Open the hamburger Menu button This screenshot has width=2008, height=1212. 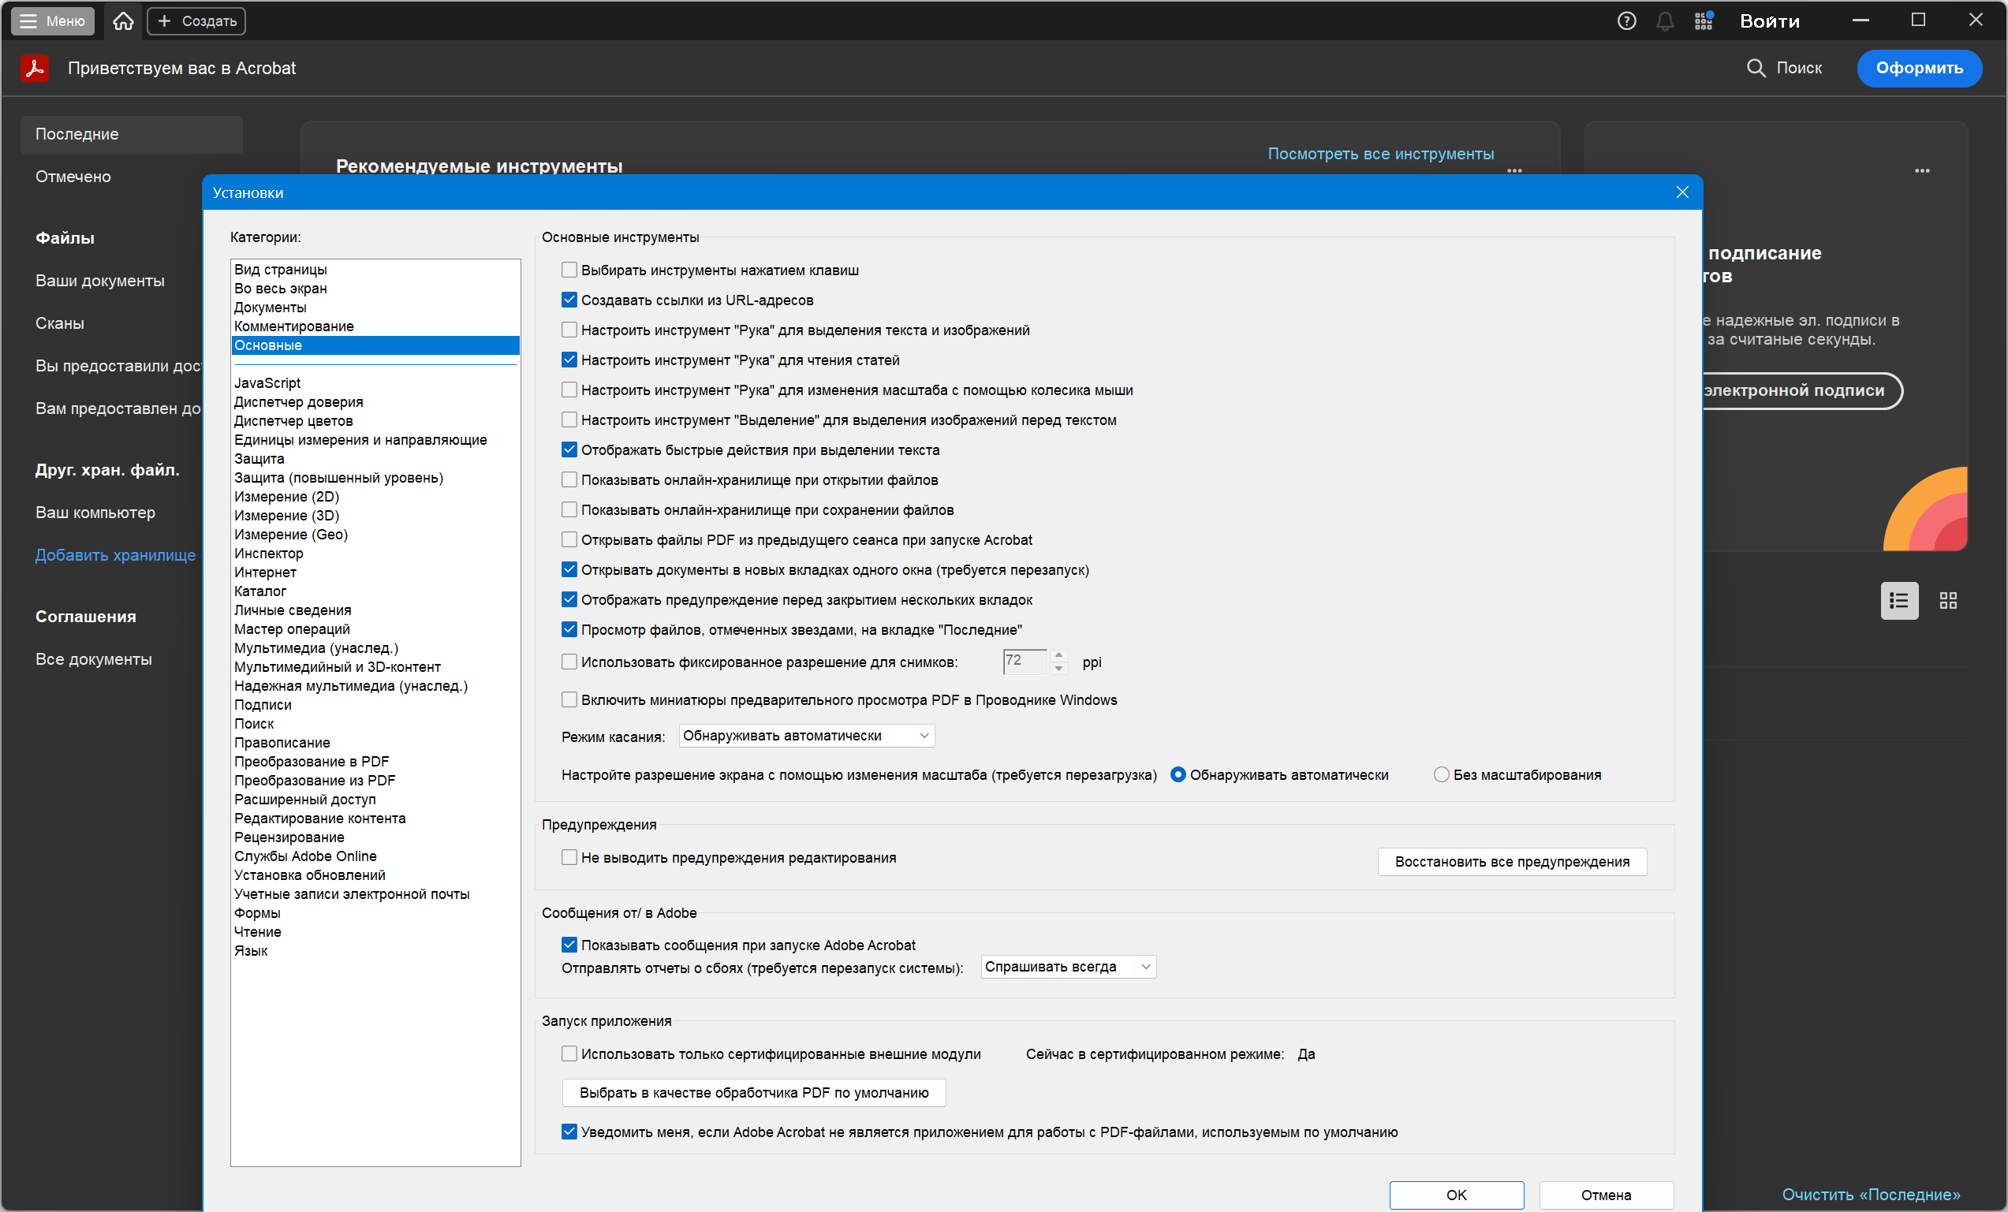52,21
